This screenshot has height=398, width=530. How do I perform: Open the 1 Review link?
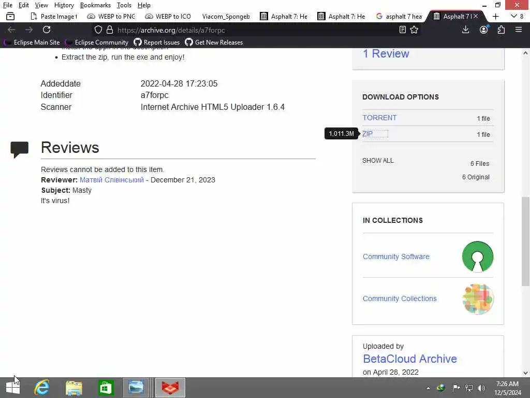pyautogui.click(x=386, y=53)
